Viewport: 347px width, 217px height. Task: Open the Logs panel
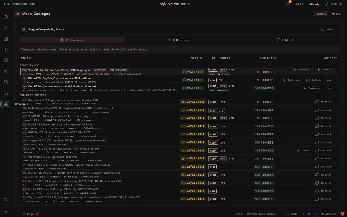[x=31, y=214]
